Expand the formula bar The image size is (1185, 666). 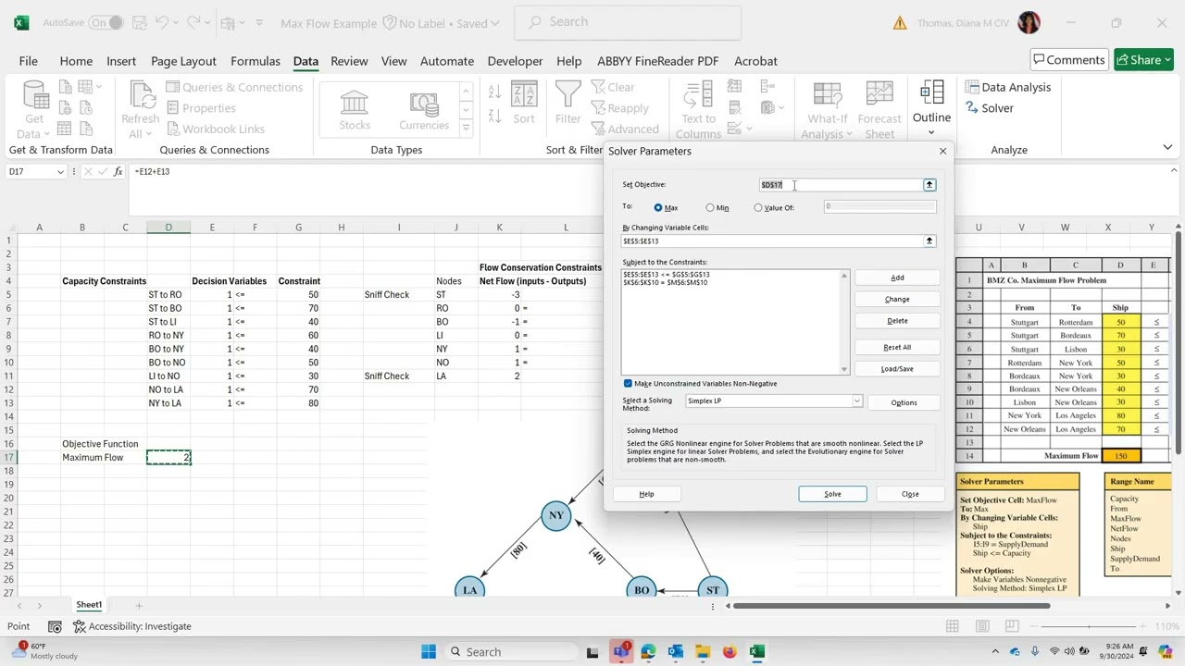point(1174,170)
